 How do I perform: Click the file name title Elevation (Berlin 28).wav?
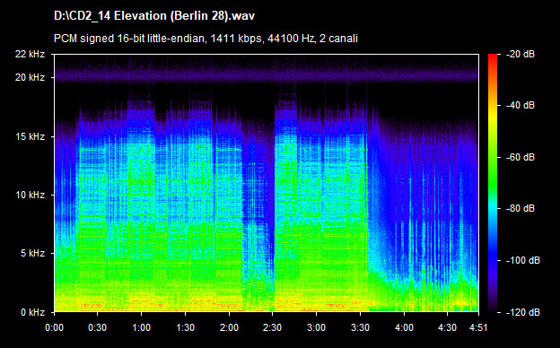154,16
